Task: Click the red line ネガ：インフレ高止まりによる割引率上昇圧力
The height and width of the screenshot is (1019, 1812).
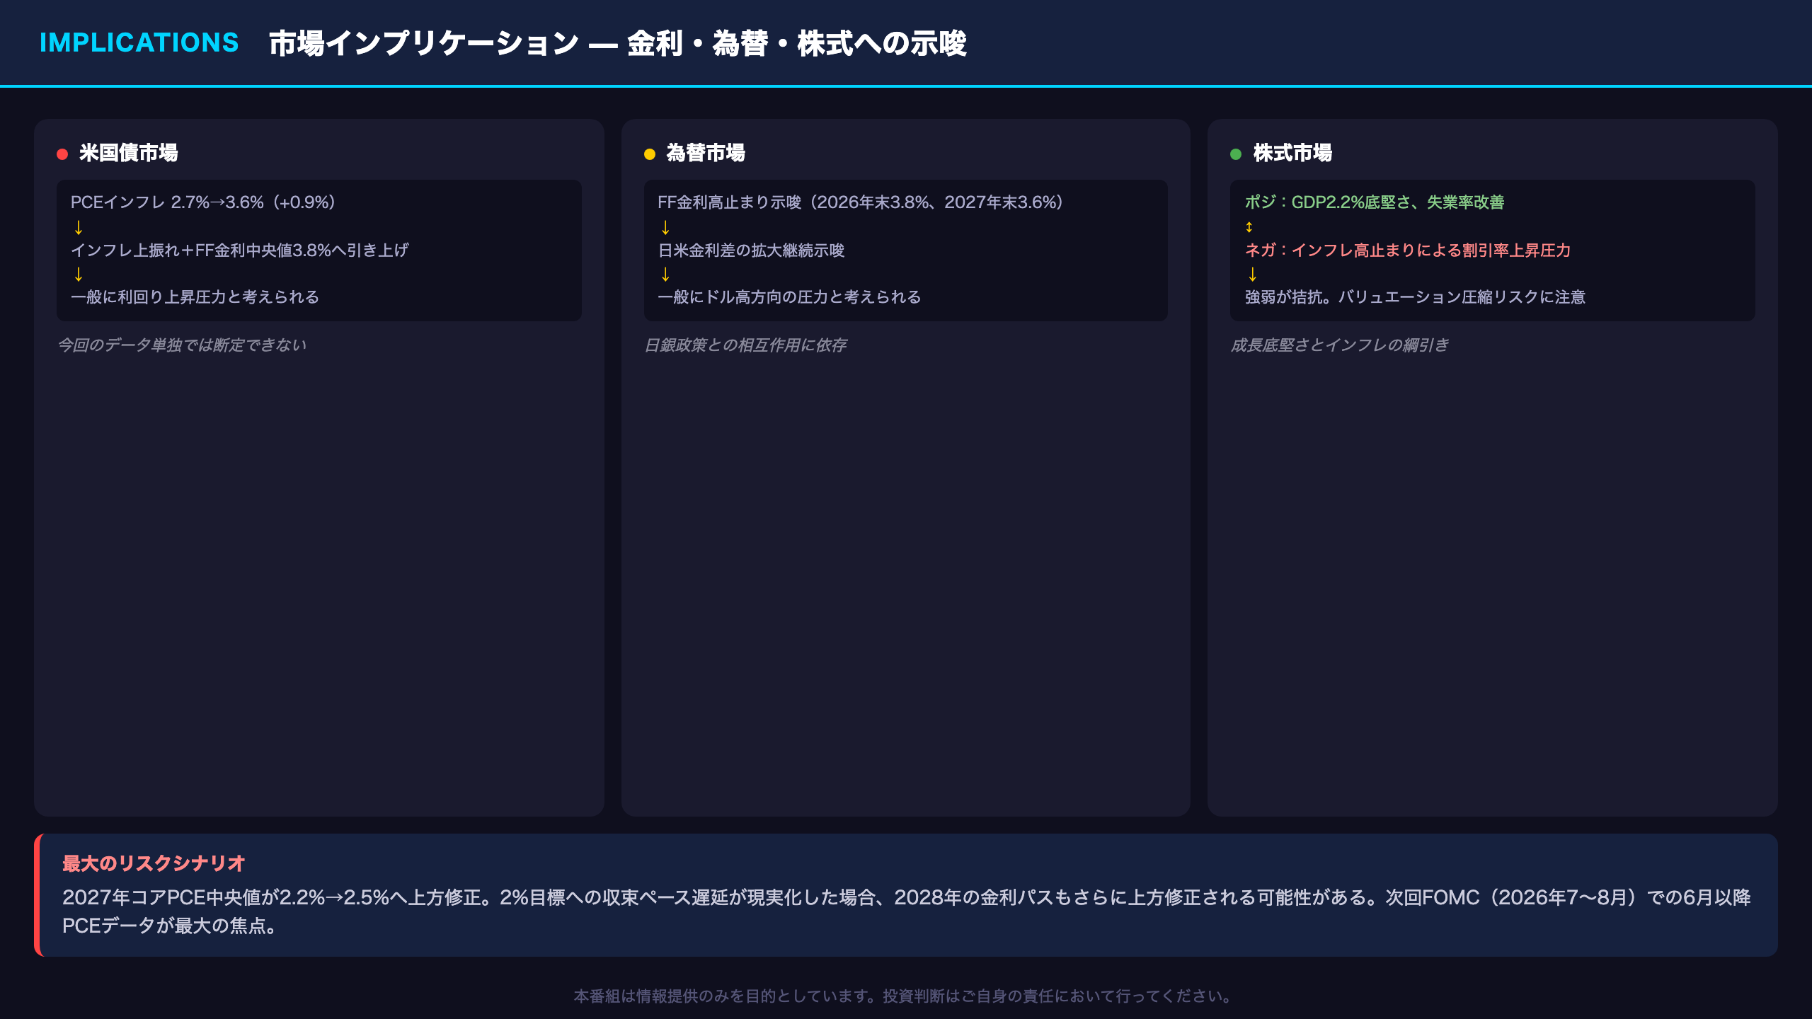Action: (x=1408, y=250)
